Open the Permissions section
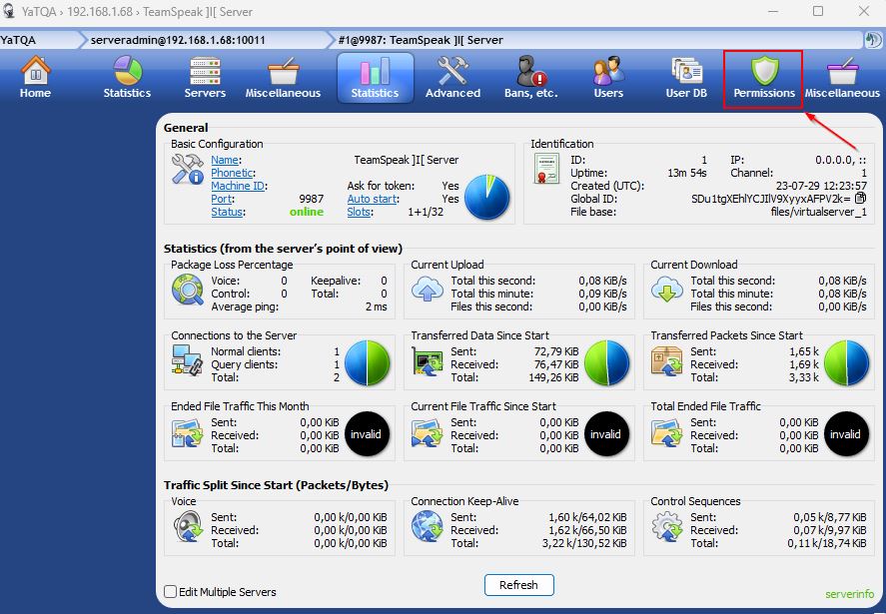 pyautogui.click(x=764, y=78)
